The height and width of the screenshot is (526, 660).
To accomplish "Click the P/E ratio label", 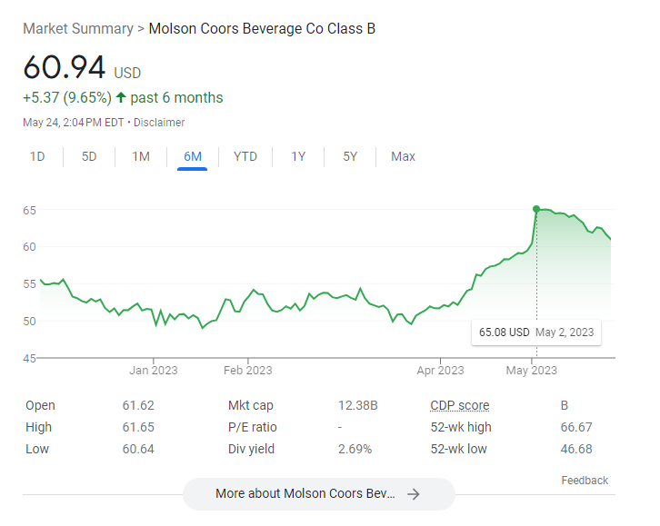I will tap(253, 427).
